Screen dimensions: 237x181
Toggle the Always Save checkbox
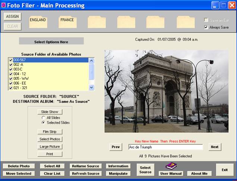click(x=206, y=27)
